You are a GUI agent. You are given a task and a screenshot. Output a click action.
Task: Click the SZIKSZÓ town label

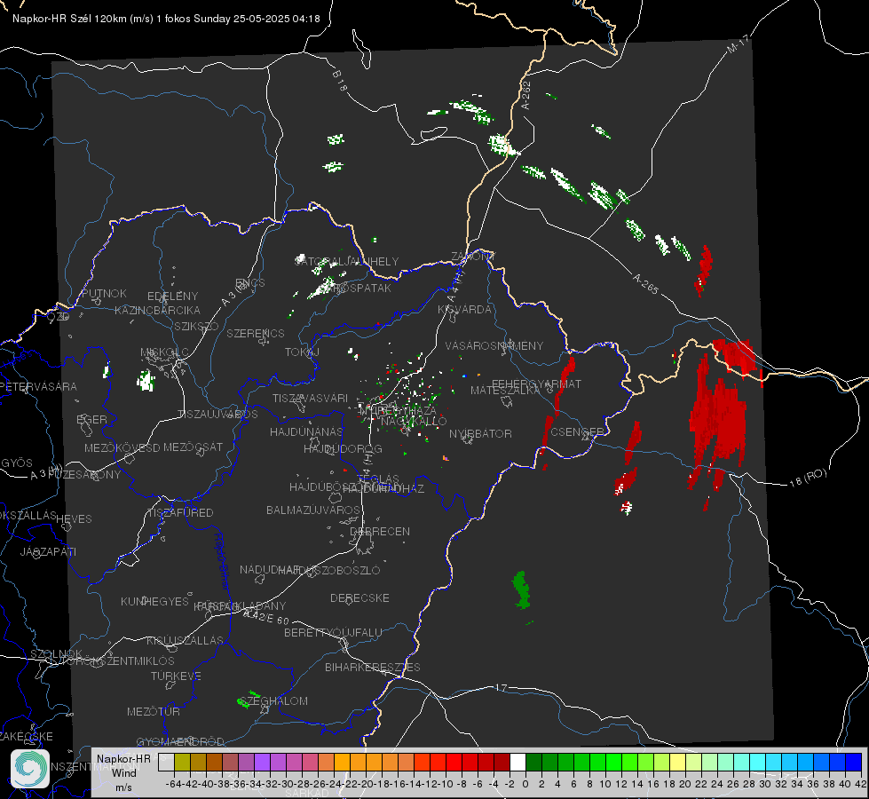click(197, 326)
